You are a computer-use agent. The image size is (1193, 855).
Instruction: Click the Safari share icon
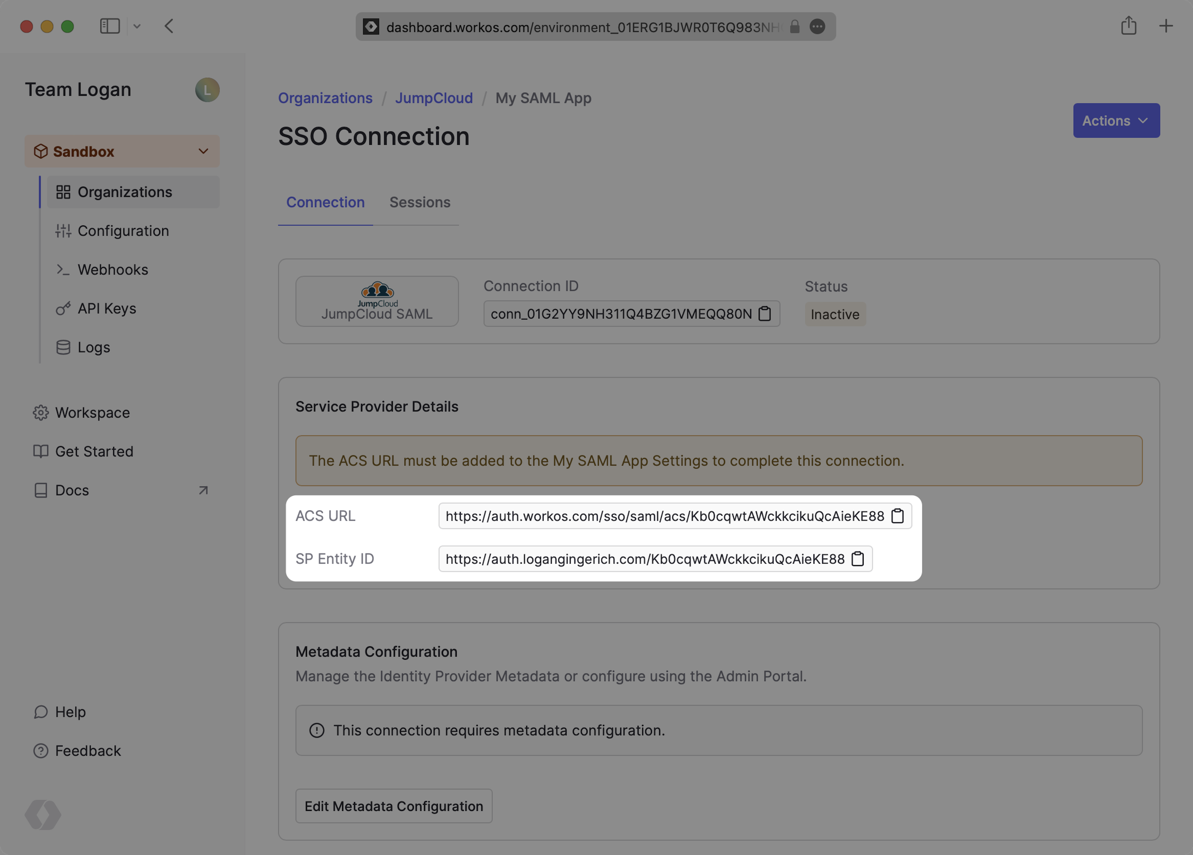click(x=1128, y=26)
